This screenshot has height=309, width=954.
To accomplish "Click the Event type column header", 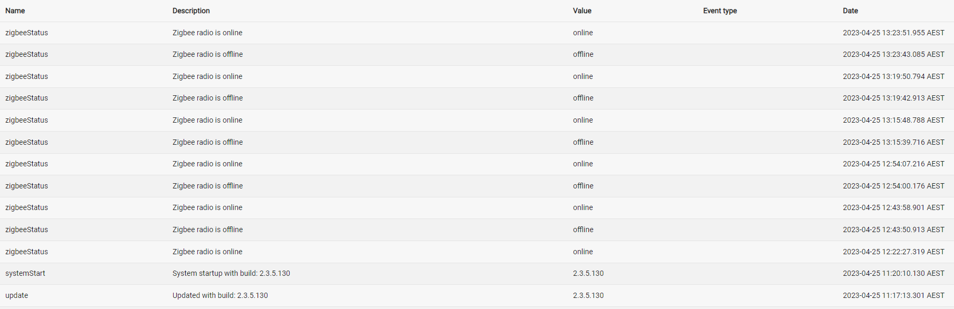I will pyautogui.click(x=720, y=11).
